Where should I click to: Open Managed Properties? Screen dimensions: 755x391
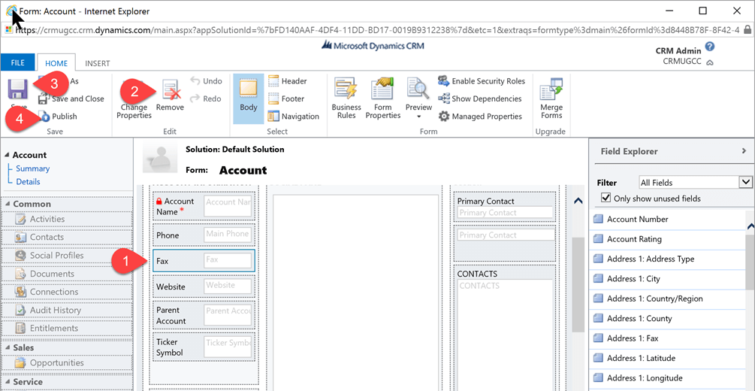[480, 117]
